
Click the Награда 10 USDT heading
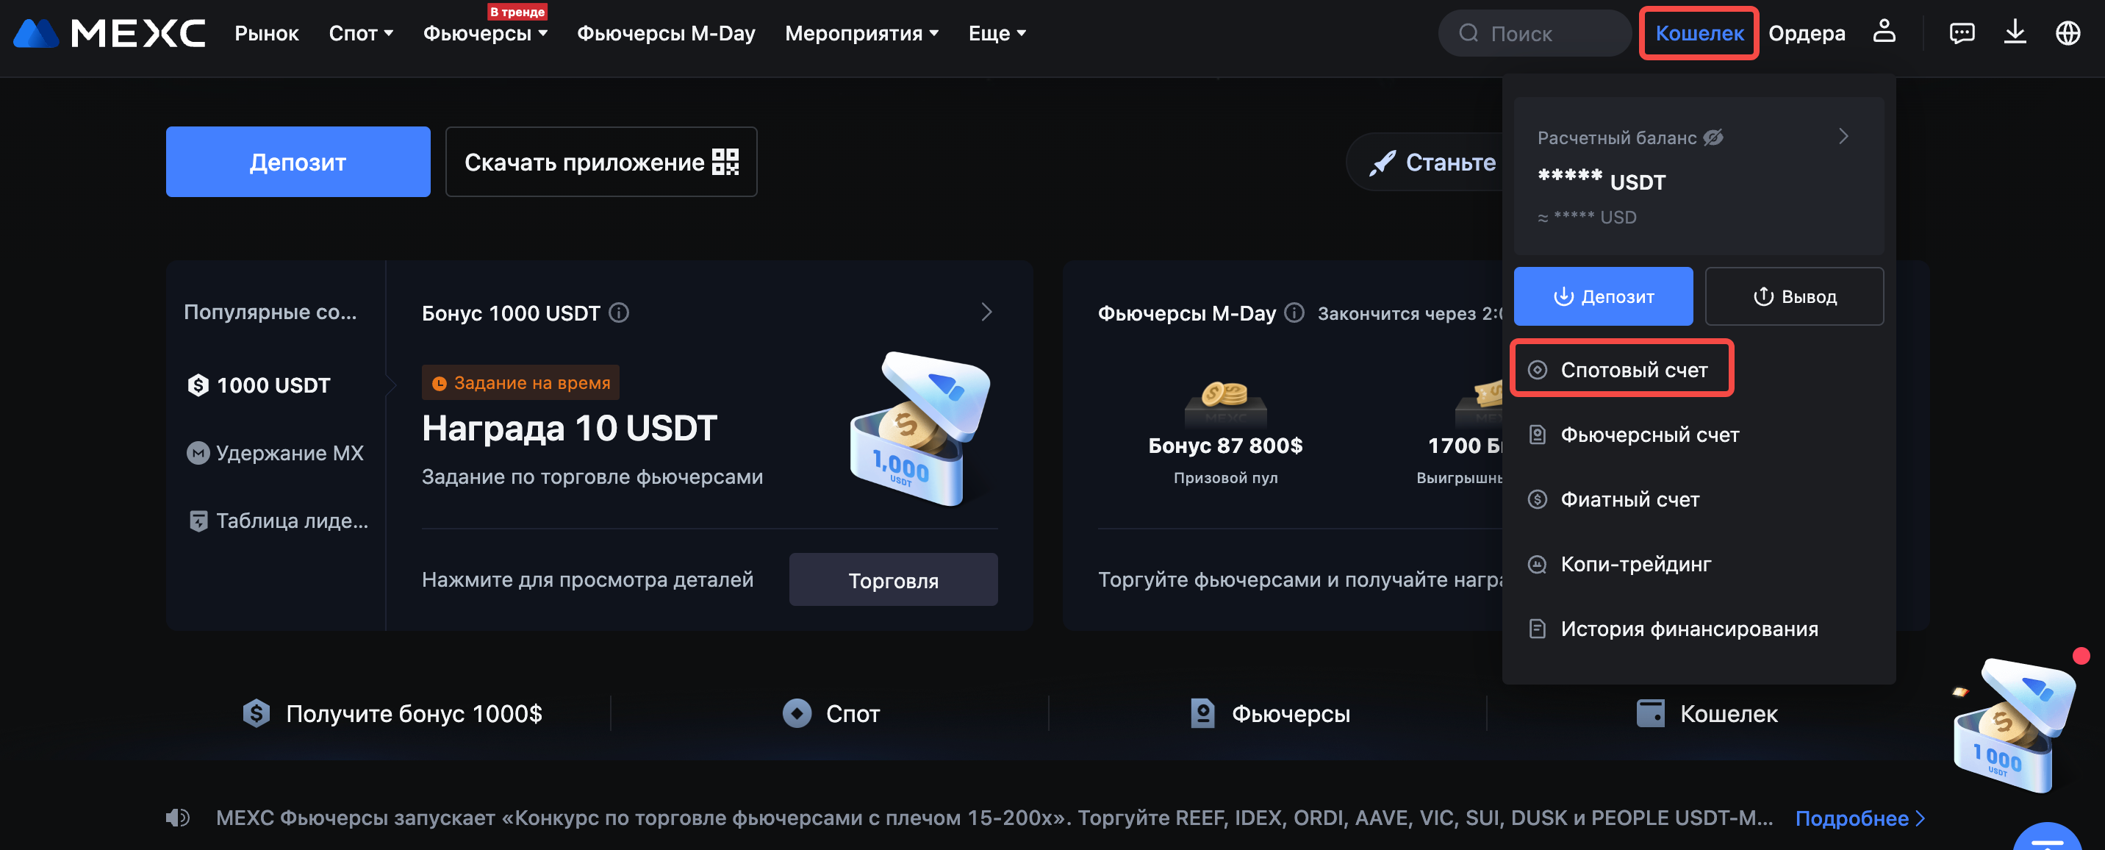tap(570, 428)
